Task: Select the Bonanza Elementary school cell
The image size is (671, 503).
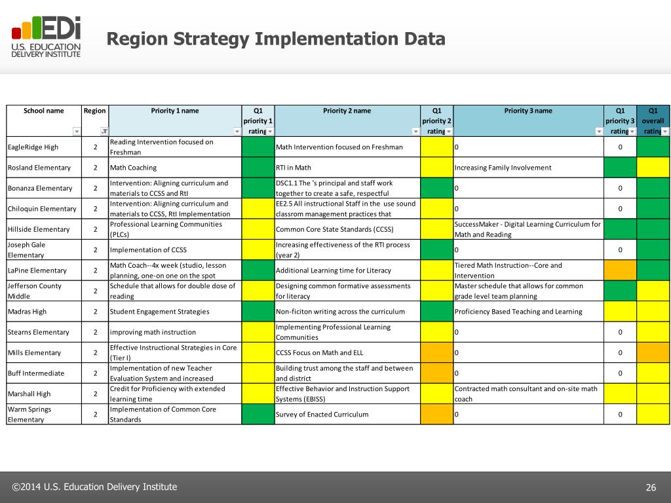Action: pos(44,188)
